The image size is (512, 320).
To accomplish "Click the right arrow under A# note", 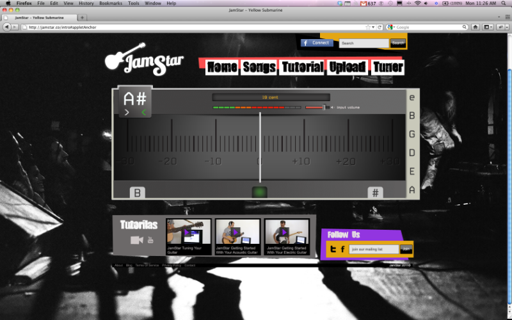I will tap(127, 113).
